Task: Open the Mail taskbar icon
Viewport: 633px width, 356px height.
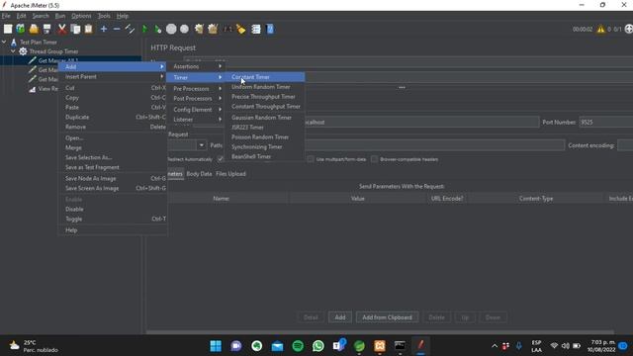Action: tap(277, 346)
